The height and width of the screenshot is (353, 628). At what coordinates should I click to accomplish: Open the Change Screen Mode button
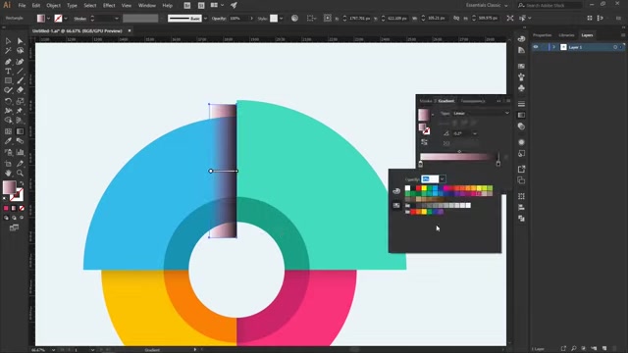(x=14, y=227)
